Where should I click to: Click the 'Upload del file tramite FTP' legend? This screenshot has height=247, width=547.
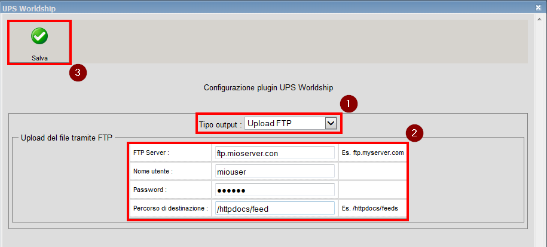click(x=66, y=138)
